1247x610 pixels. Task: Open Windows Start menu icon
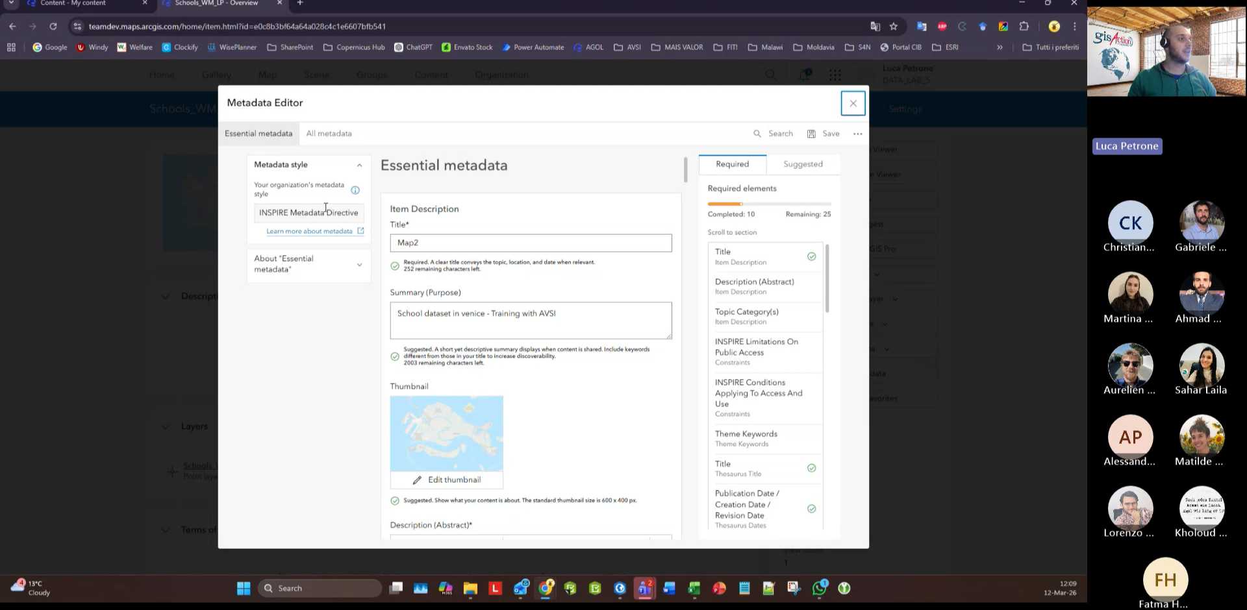pos(244,589)
